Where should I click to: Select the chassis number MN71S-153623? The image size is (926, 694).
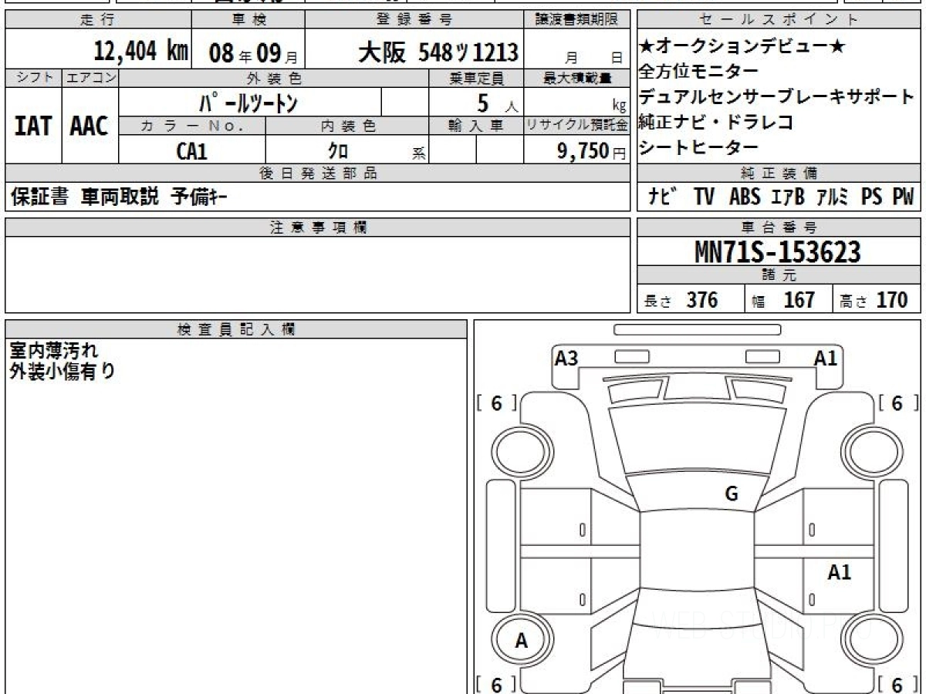778,252
